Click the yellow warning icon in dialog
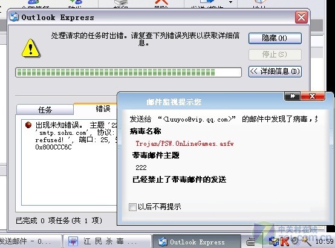Image resolution: width=335 pixels, height=248 pixels. click(x=31, y=48)
